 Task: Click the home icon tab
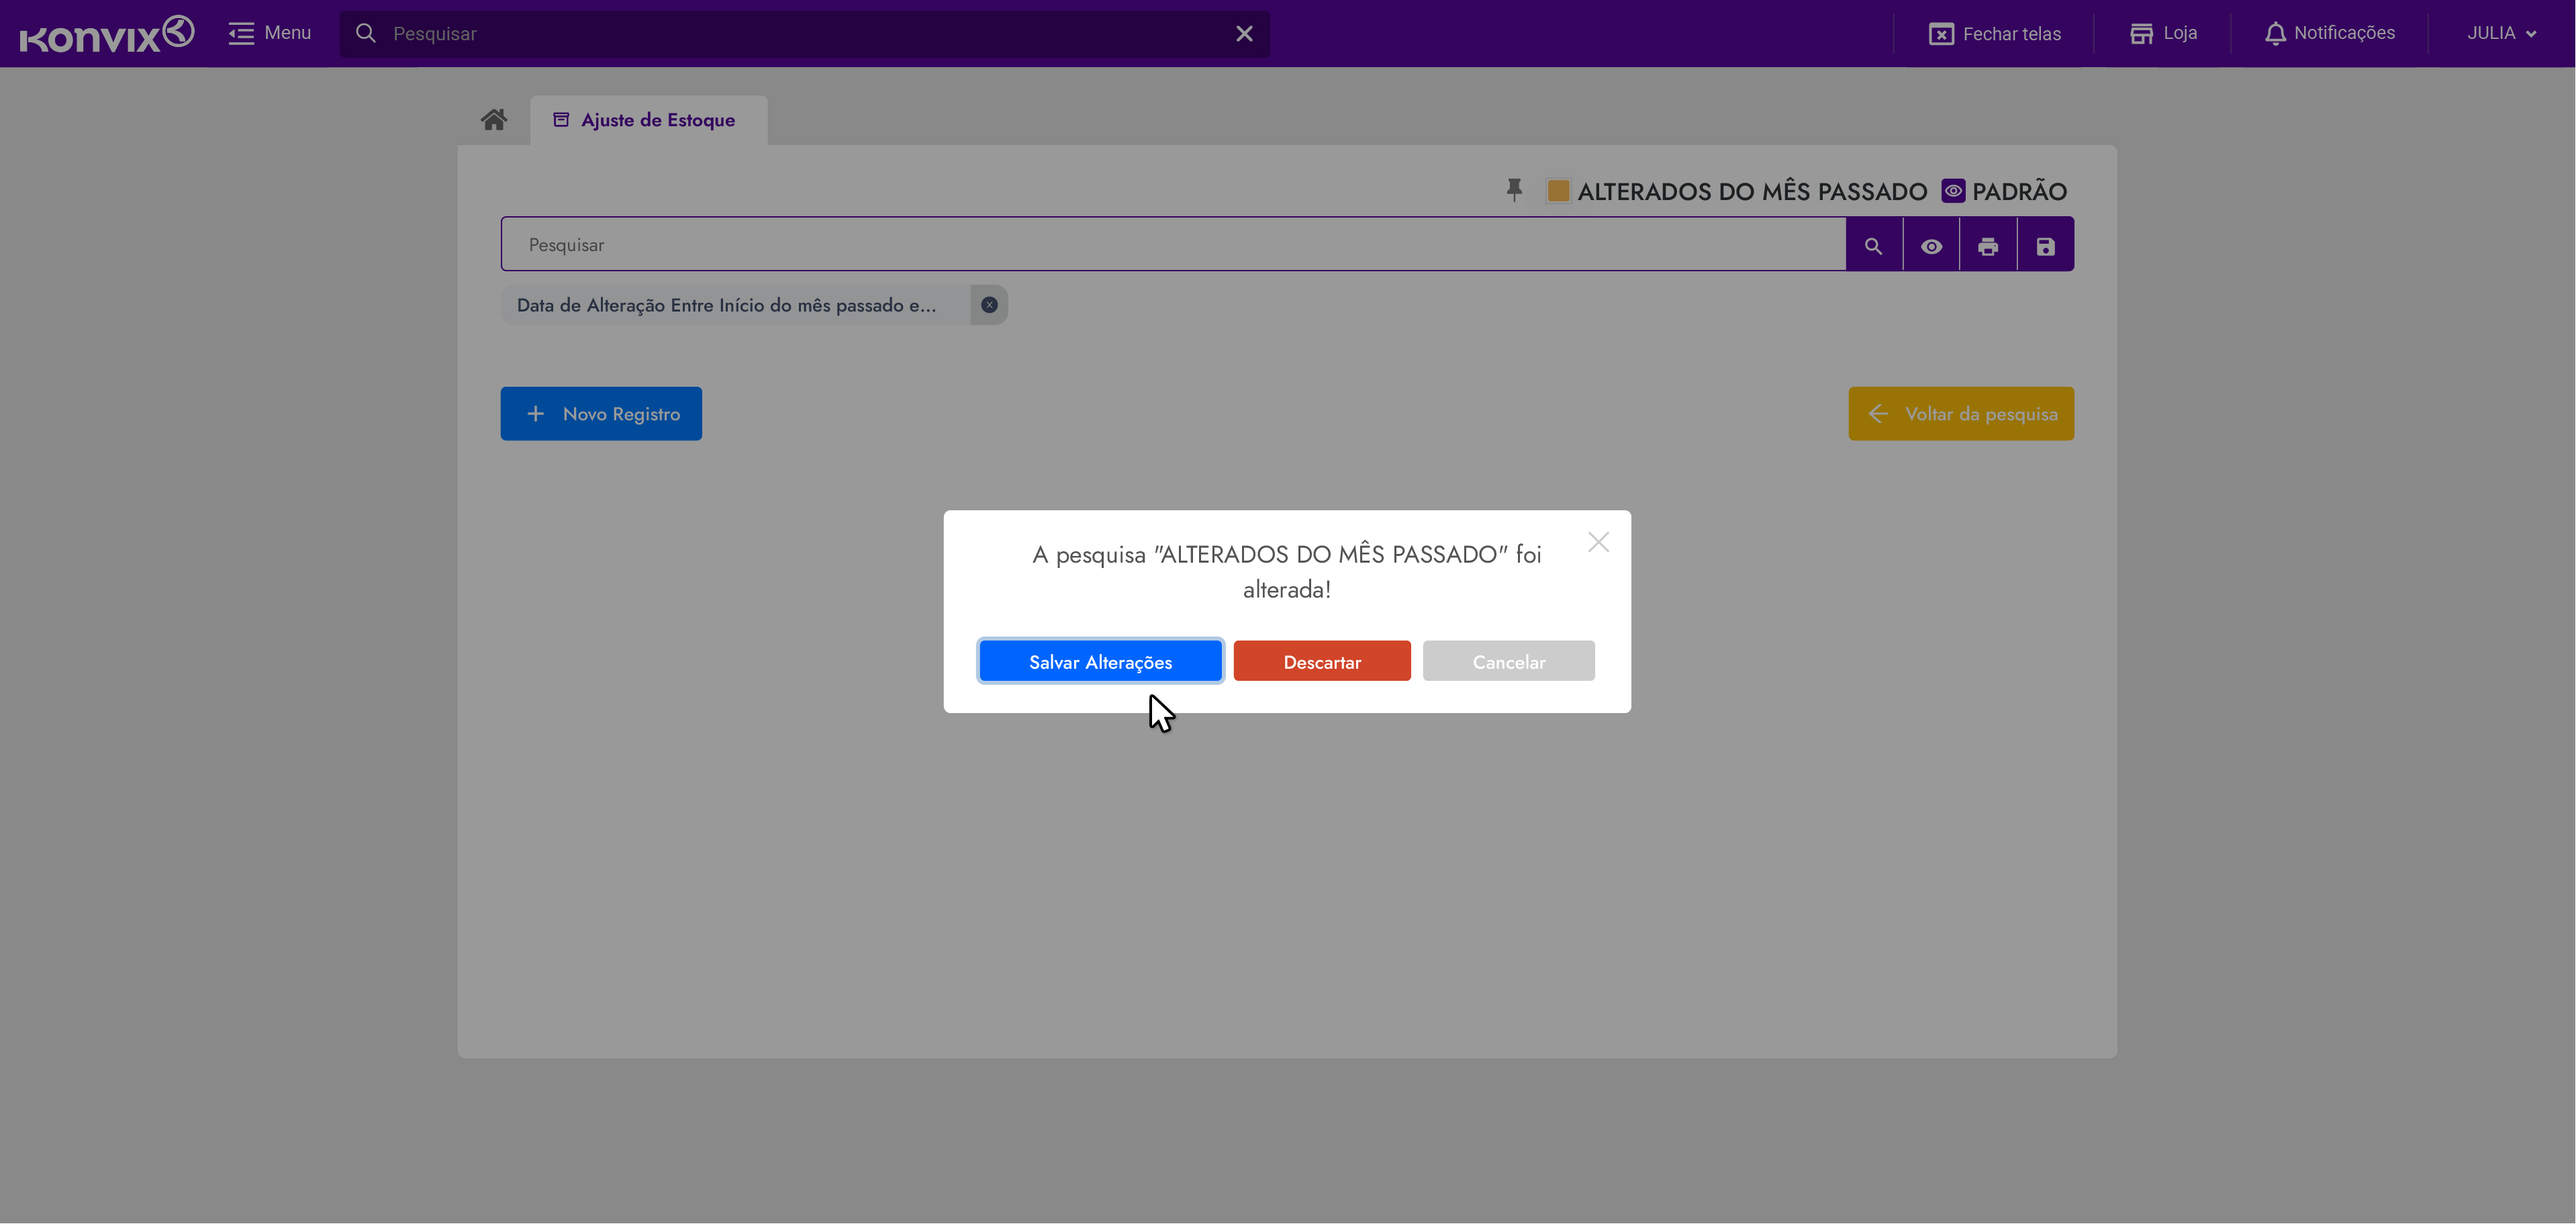tap(494, 120)
